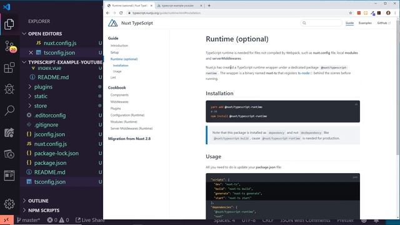Open Middlewares cookbook page
The image size is (400, 225).
click(x=119, y=102)
